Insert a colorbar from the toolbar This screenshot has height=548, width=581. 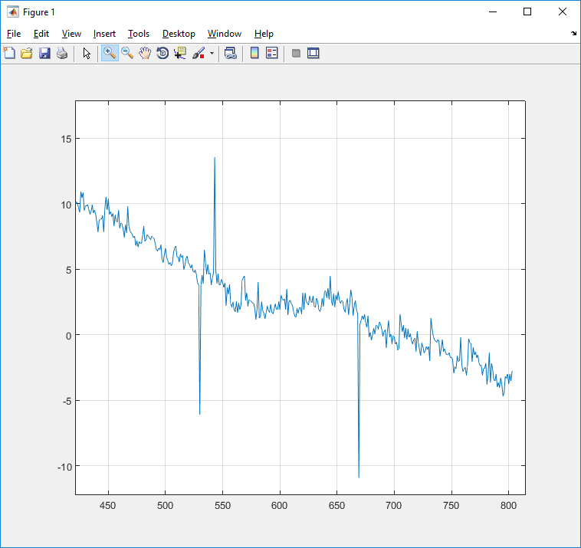pyautogui.click(x=254, y=53)
